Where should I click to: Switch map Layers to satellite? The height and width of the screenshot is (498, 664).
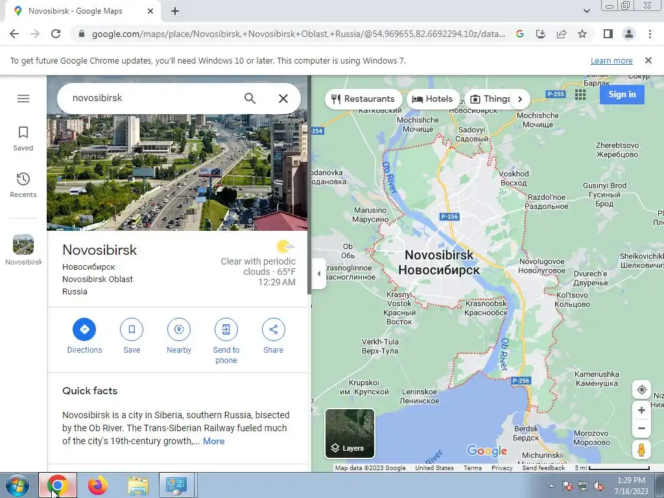coord(350,433)
